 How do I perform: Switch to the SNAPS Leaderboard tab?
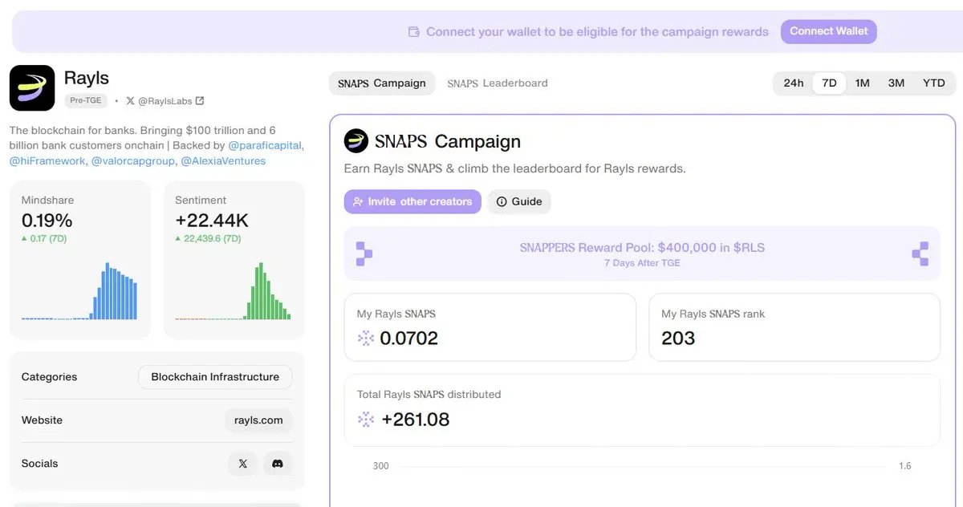pyautogui.click(x=498, y=83)
